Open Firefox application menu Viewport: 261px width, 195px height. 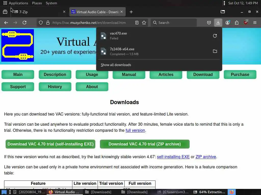pos(255,23)
